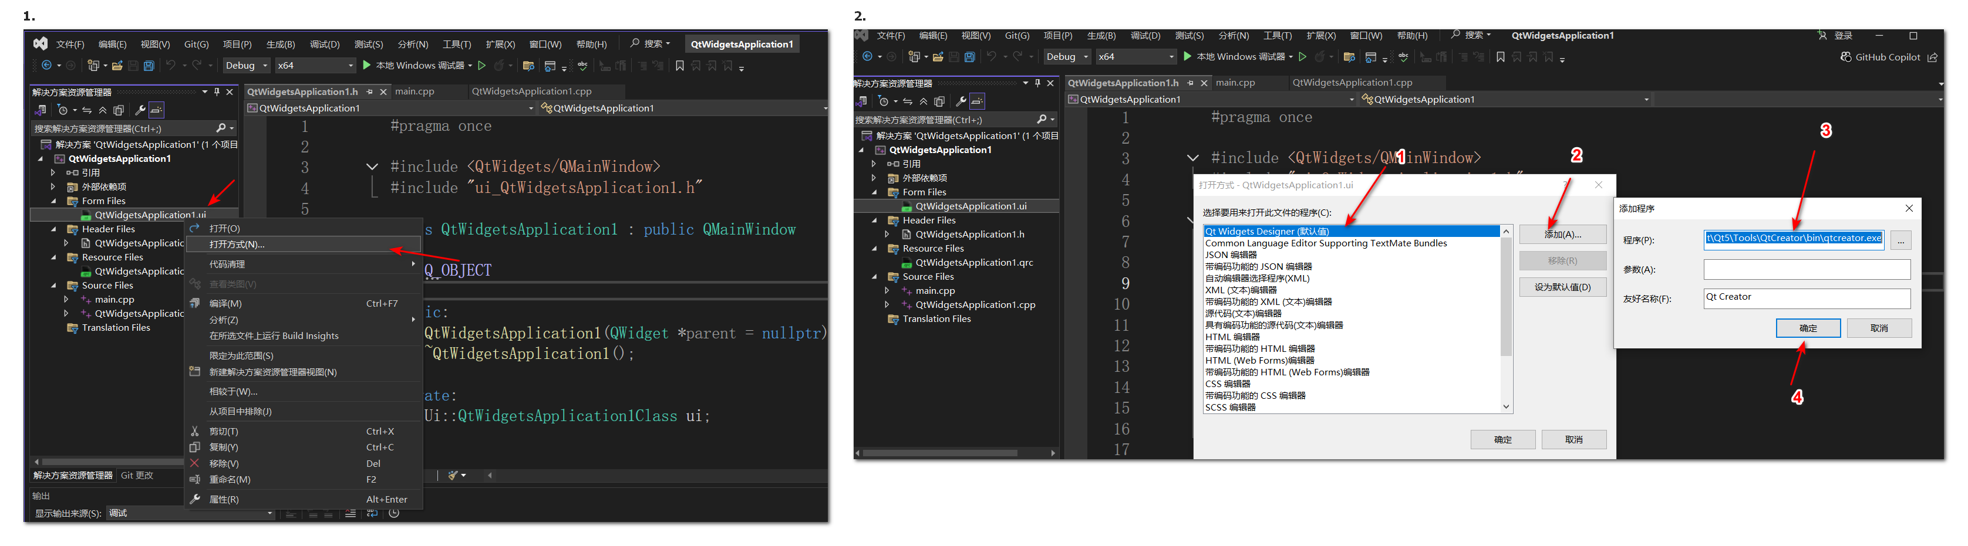Screen dimensions: 1968x546
Task: Collapse Source Files folder in image 2 tree
Action: (874, 277)
